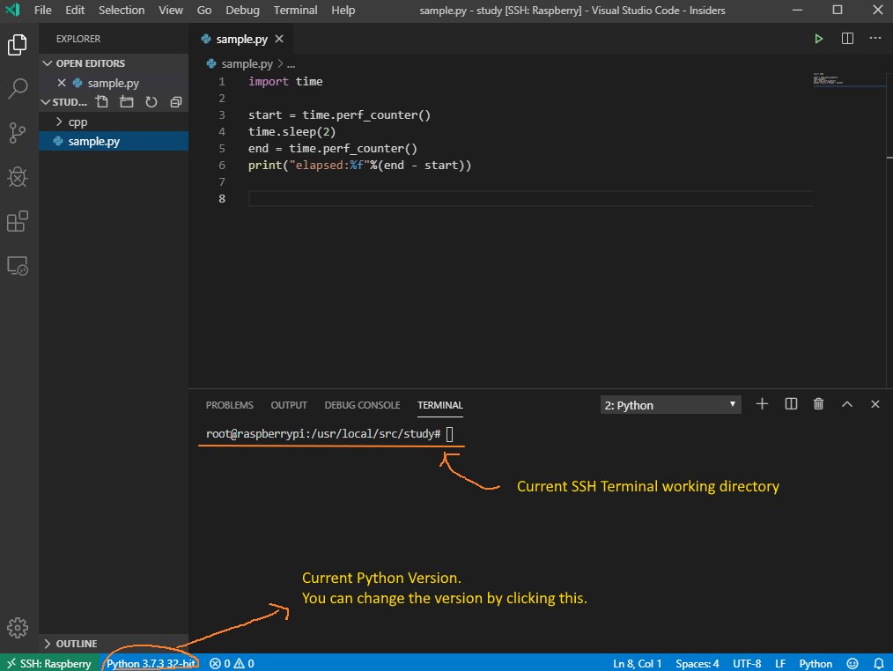Click the SSH: Raspberry remote indicator
This screenshot has height=671, width=893.
(49, 664)
